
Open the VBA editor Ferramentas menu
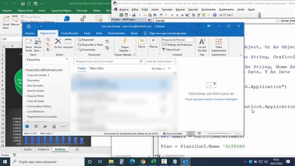[208, 9]
